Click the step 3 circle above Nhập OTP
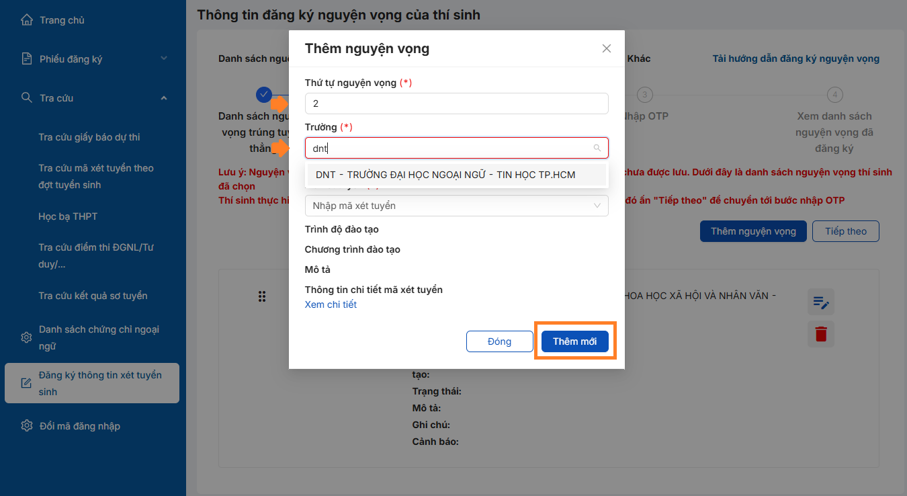This screenshot has width=907, height=496. [x=644, y=95]
